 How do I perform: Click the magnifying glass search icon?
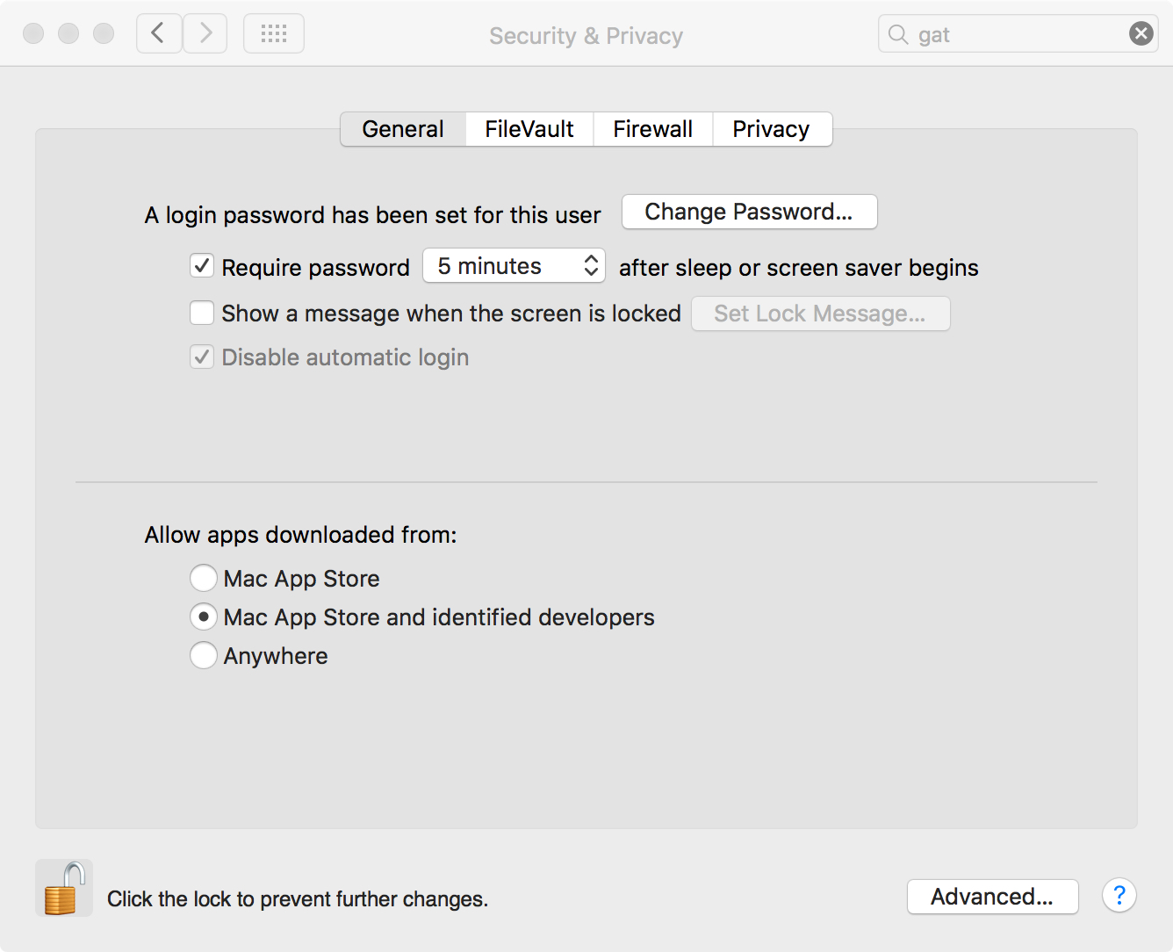click(897, 34)
